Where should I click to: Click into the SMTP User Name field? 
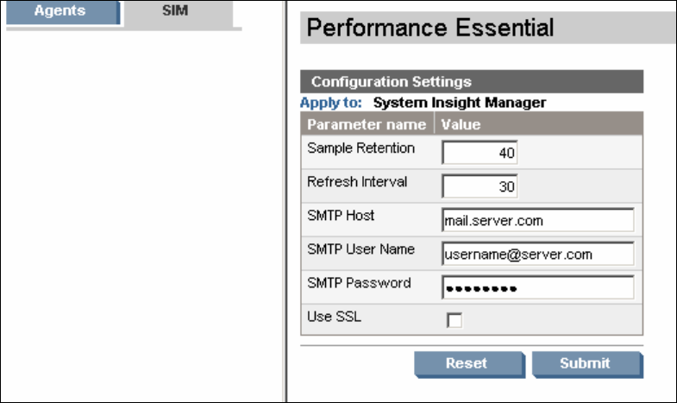[537, 254]
